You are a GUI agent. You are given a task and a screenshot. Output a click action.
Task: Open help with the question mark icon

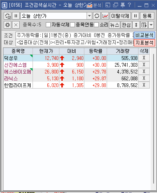[129, 5]
